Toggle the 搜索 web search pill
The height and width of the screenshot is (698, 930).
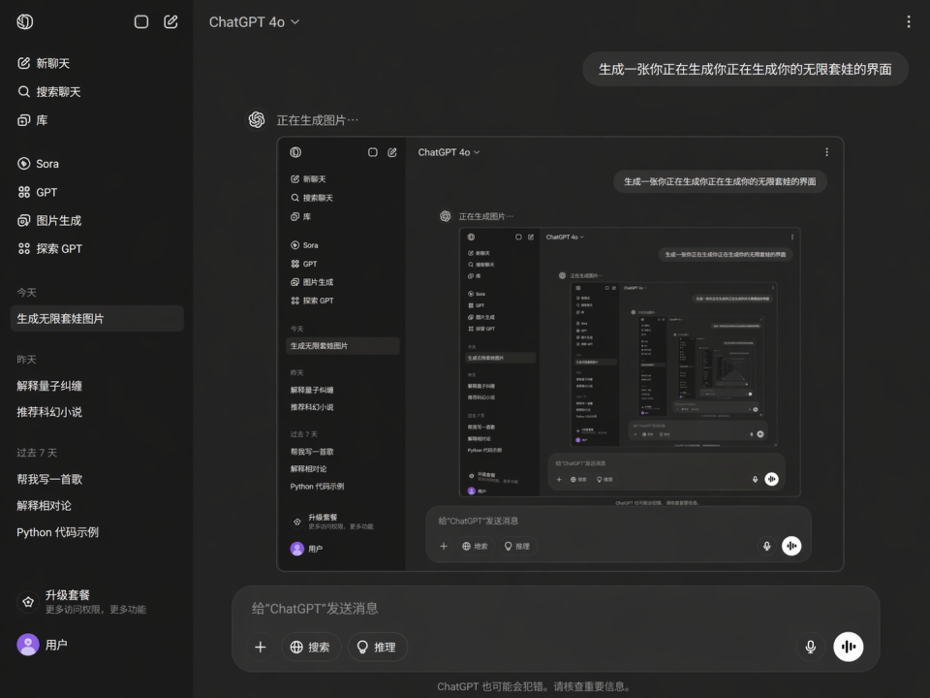(x=310, y=647)
